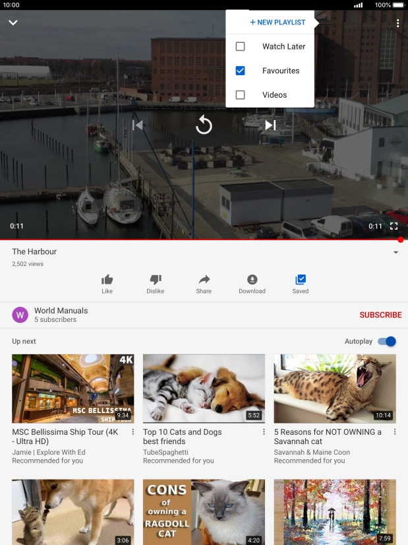The image size is (408, 545).
Task: Uncheck the Favourites checkbox
Action: coord(241,71)
